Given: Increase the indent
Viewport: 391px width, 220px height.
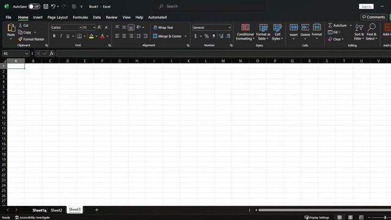Looking at the screenshot, I should pos(145,36).
